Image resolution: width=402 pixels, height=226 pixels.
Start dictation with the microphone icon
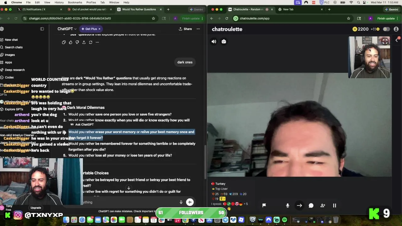(x=181, y=202)
